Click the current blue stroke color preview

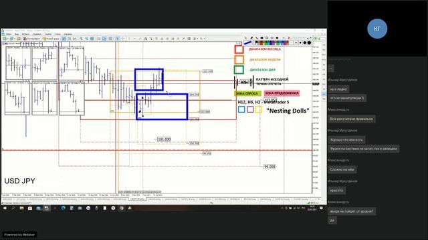click(247, 43)
